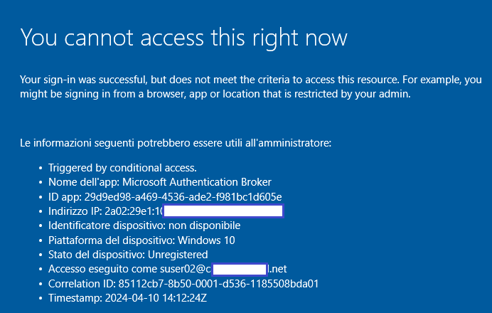
Task: Click the word 'Unregistered' in device state
Action: click(x=178, y=255)
